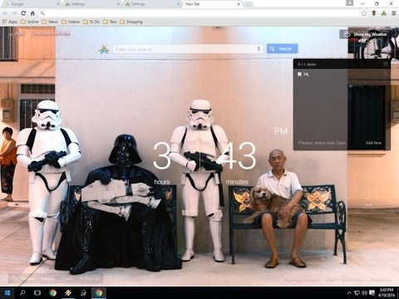Click the Show bookmarks bar link
The width and height of the screenshot is (399, 299).
(x=51, y=34)
